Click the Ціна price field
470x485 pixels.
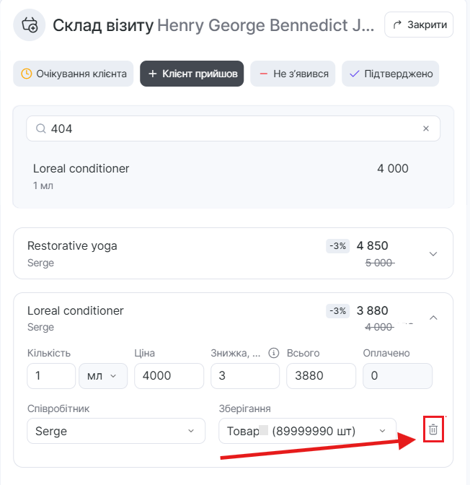(169, 376)
